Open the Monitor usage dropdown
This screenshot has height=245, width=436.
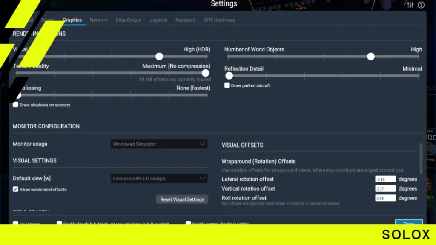[159, 144]
